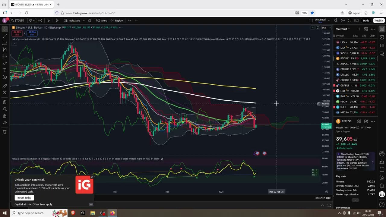The width and height of the screenshot is (386, 217).
Task: Expand the key stats chevron below Market capitalization
Action: [x=355, y=200]
